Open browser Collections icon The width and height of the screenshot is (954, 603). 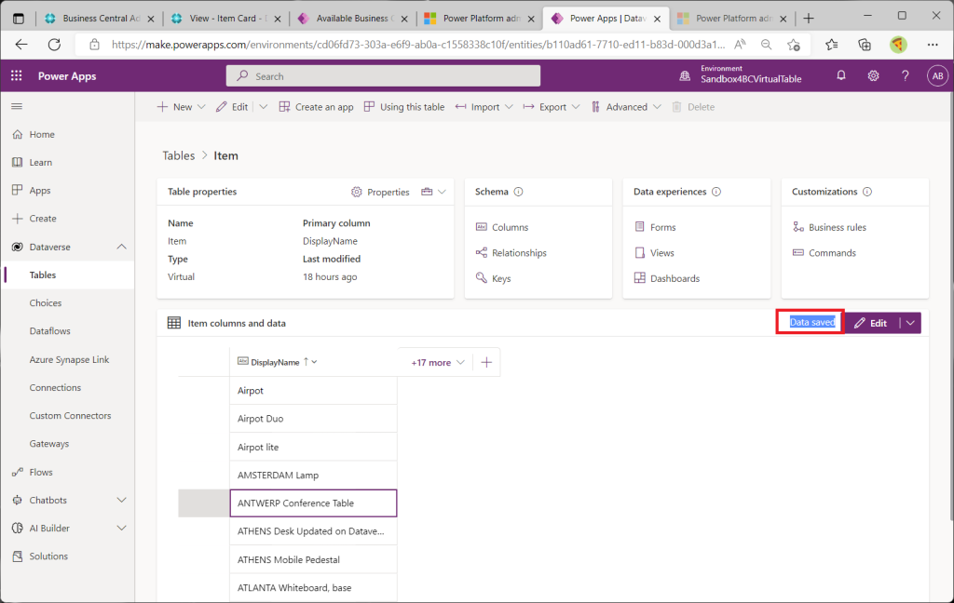(x=865, y=45)
